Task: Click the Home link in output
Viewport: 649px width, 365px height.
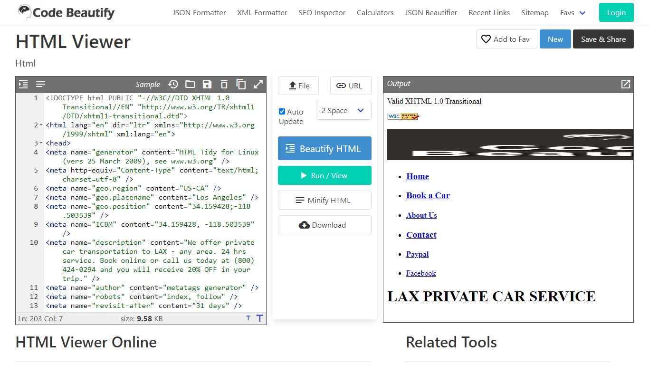Action: coord(418,176)
